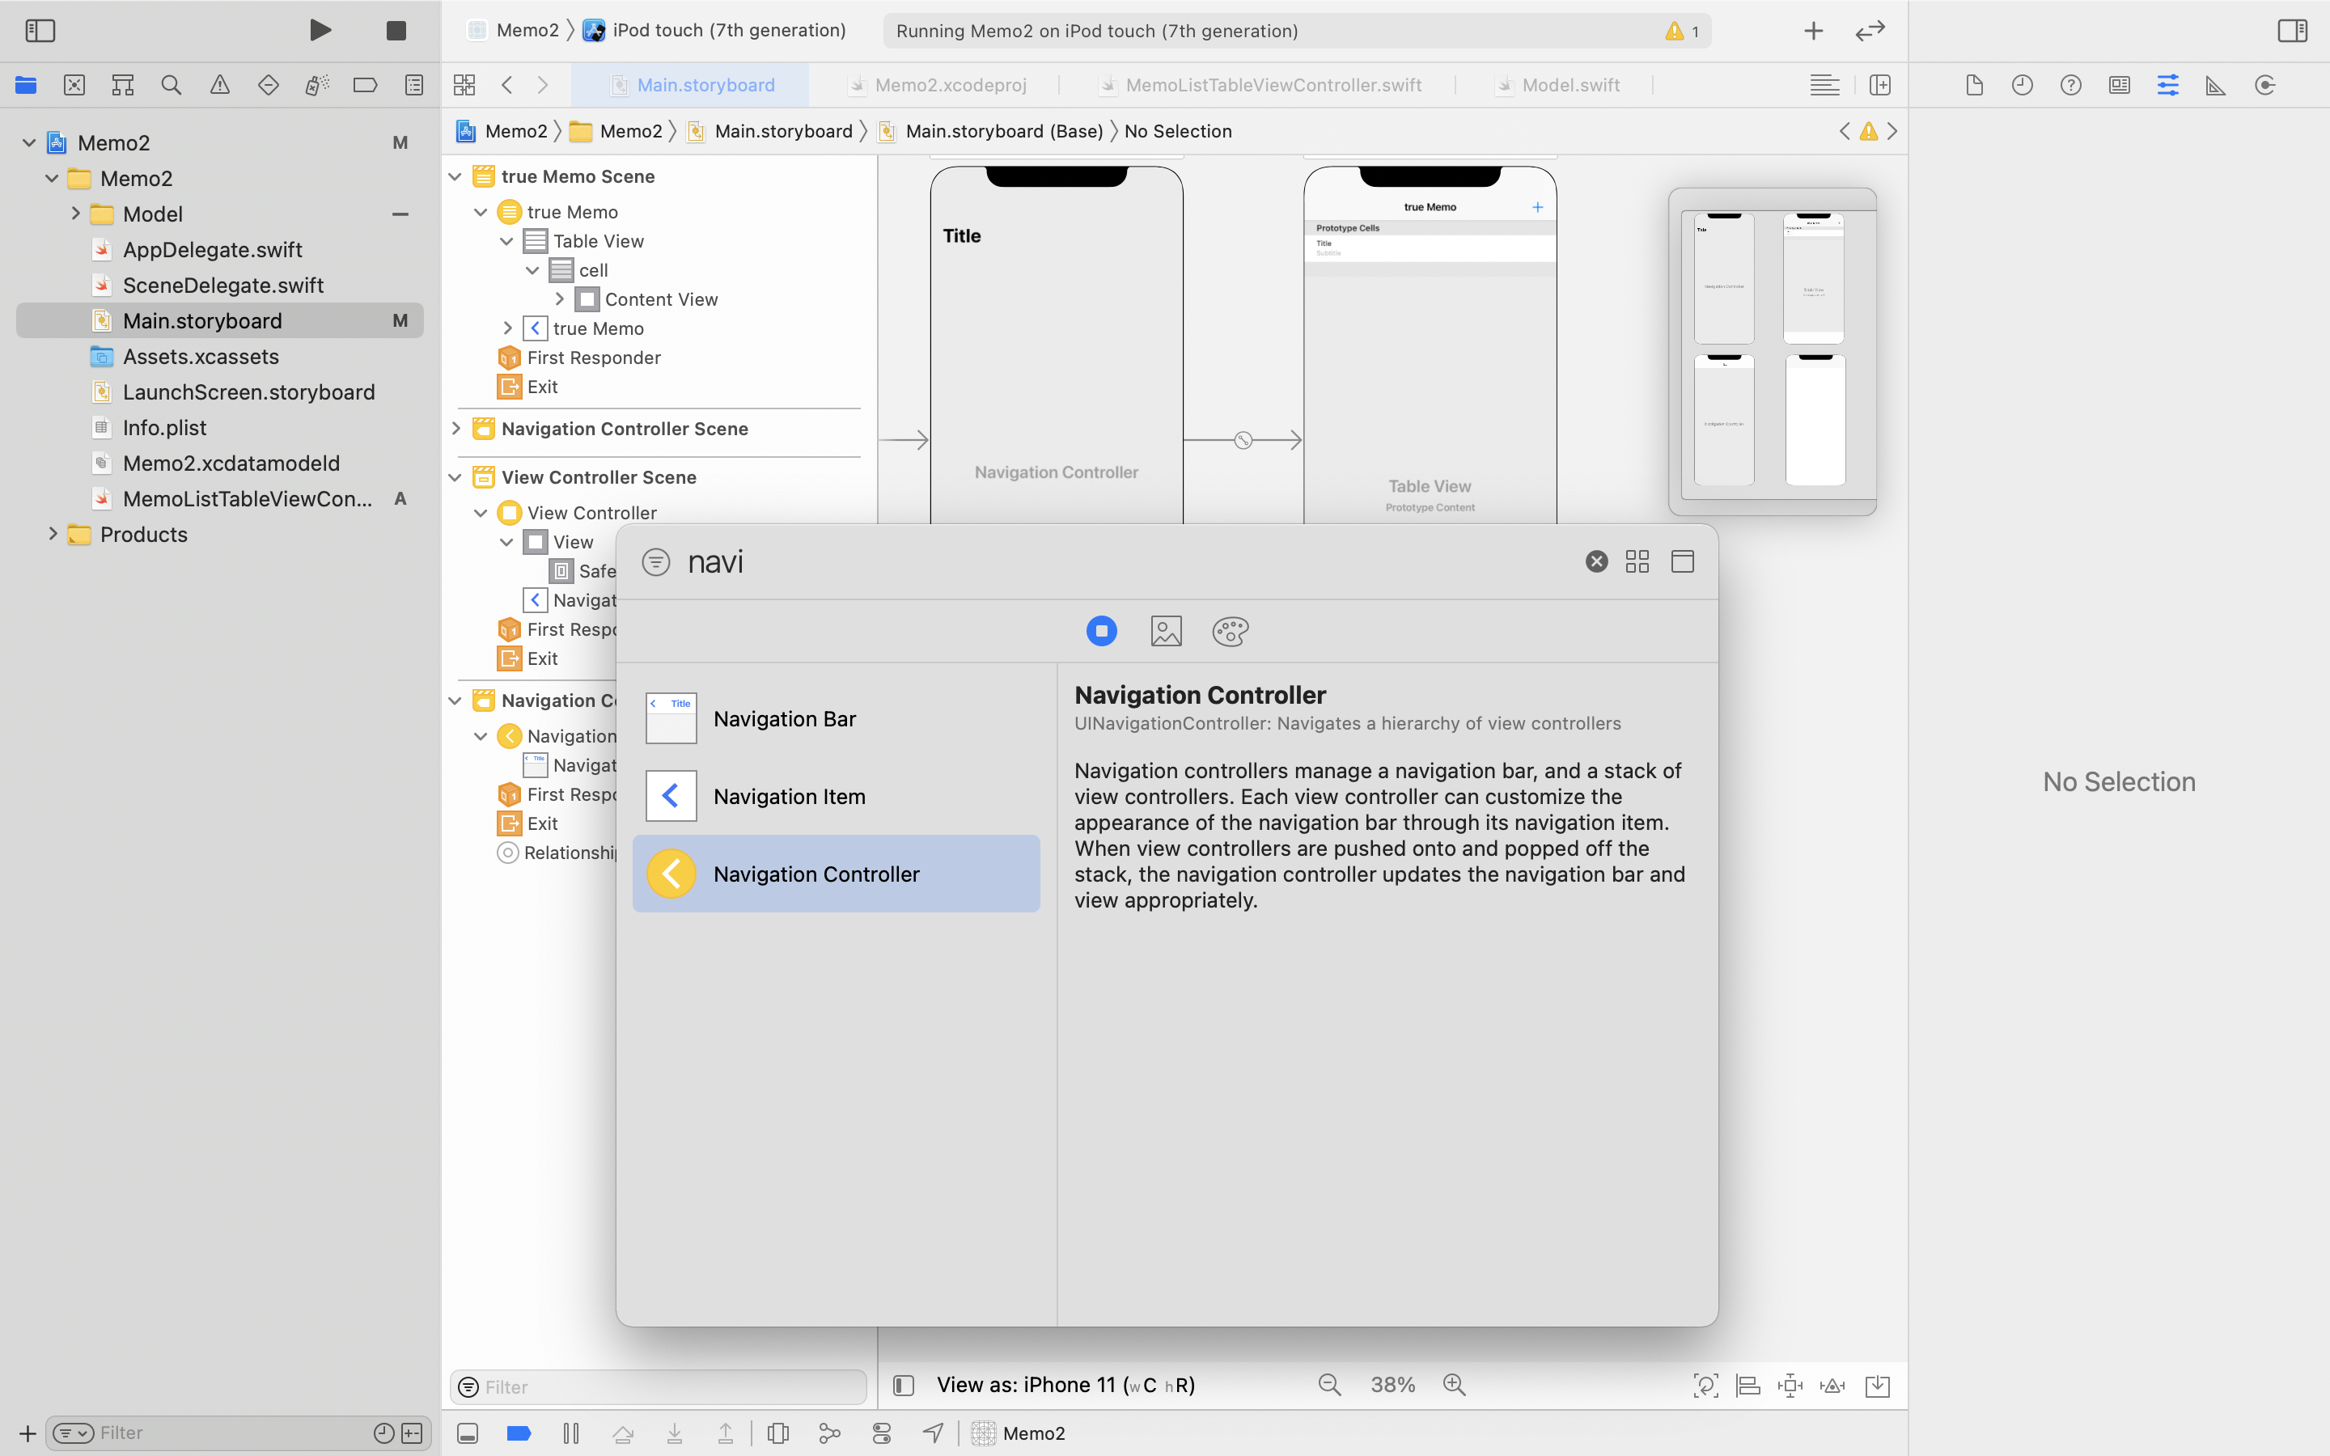Stop the running Memo2 app
2330x1456 pixels.
(x=396, y=31)
